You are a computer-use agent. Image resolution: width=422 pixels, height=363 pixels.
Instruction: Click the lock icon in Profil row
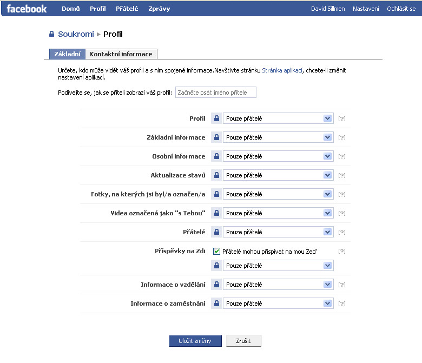tap(216, 118)
